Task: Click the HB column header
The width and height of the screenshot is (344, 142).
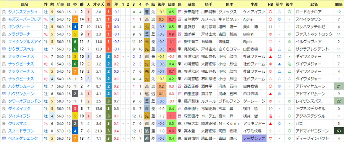Action: point(270,4)
